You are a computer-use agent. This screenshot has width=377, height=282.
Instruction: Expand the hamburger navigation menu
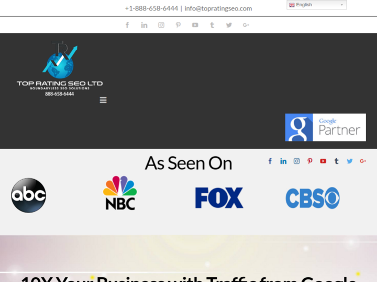pos(103,100)
